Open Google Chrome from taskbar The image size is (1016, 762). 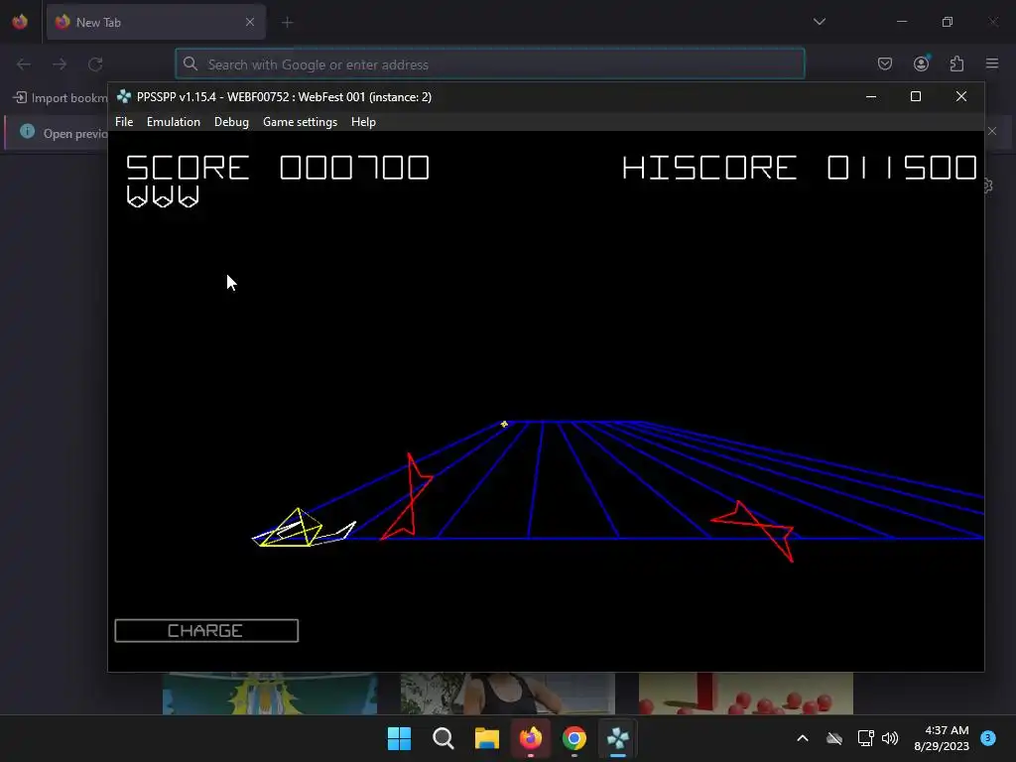574,738
